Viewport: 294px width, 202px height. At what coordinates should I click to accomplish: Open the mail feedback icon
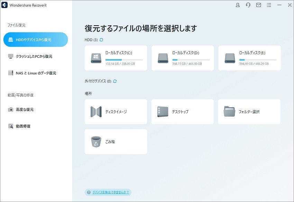point(258,5)
